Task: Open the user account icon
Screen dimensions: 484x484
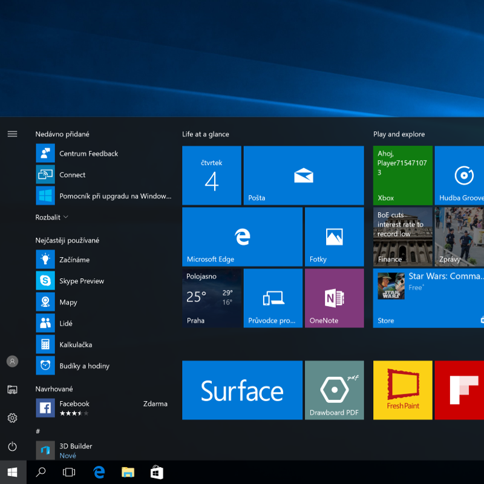Action: click(x=12, y=361)
